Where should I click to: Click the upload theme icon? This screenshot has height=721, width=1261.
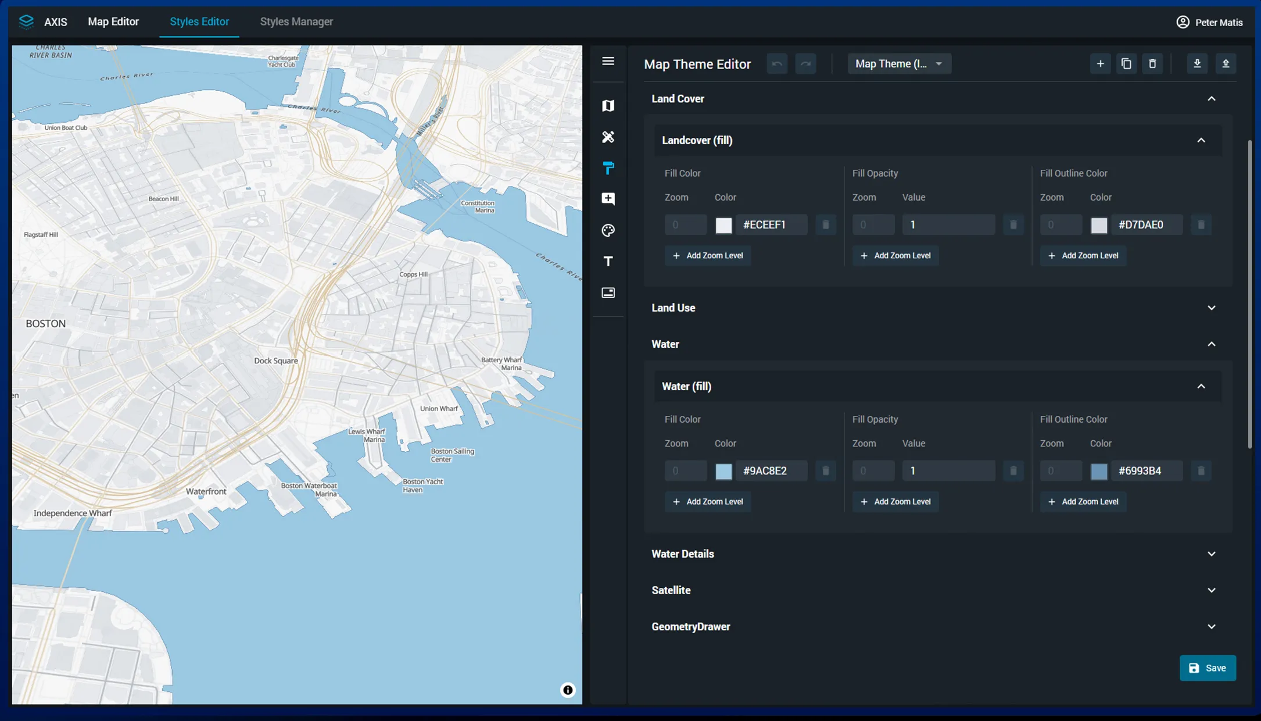(x=1226, y=64)
